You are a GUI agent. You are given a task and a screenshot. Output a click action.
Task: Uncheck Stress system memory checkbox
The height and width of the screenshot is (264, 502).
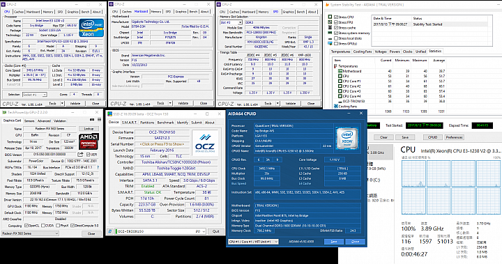336,33
